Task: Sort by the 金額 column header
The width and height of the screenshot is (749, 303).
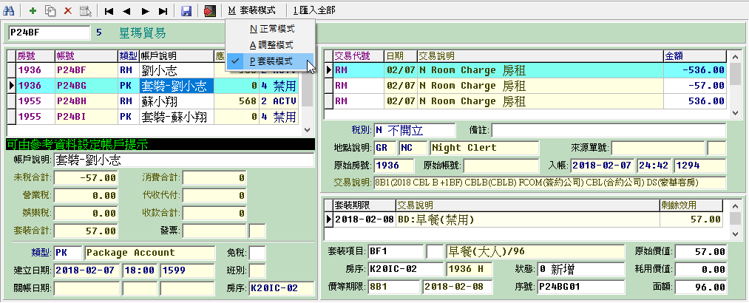Action: pos(695,55)
